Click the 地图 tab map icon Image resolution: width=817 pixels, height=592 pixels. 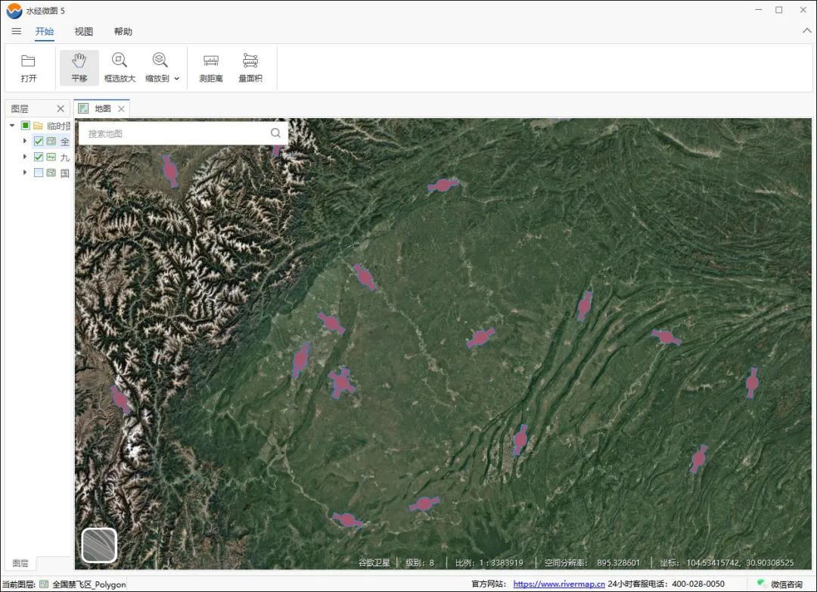[x=83, y=108]
